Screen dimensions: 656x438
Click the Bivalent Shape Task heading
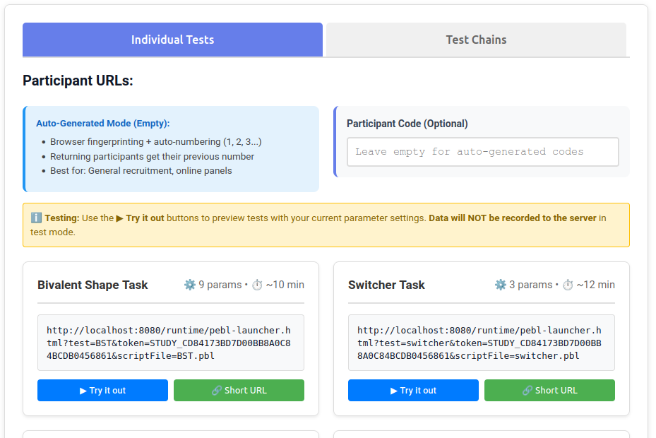tap(92, 285)
